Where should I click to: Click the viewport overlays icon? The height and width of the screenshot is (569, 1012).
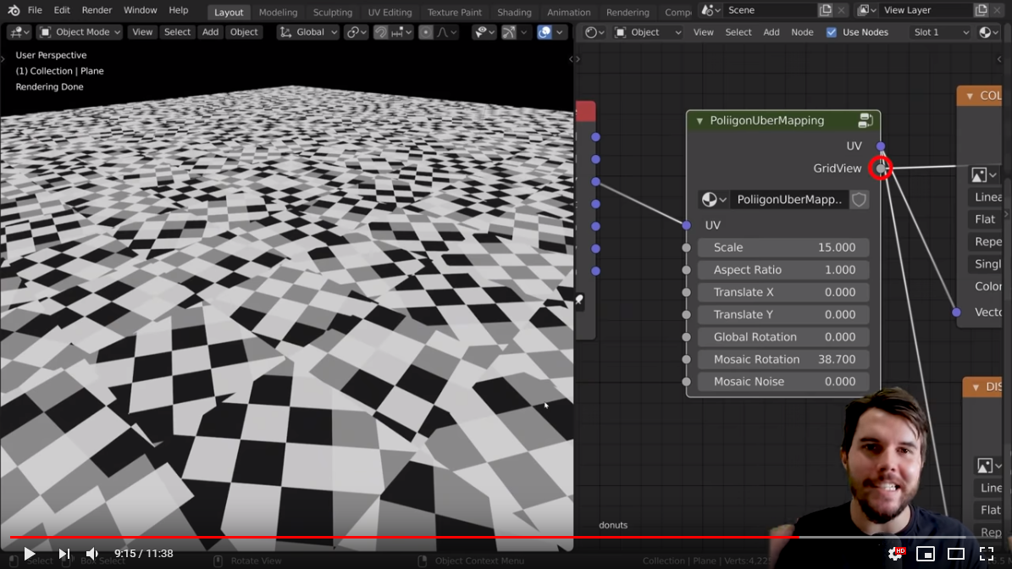tap(545, 32)
